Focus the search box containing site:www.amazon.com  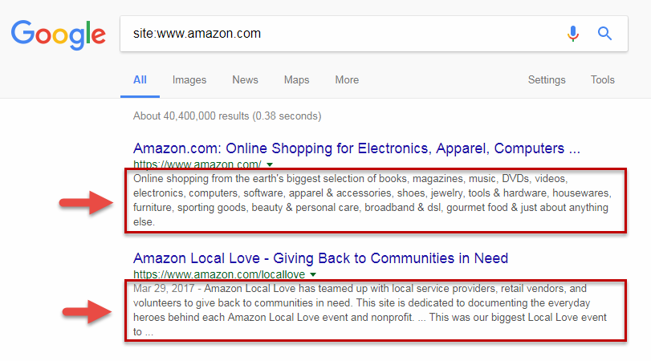[x=337, y=34]
